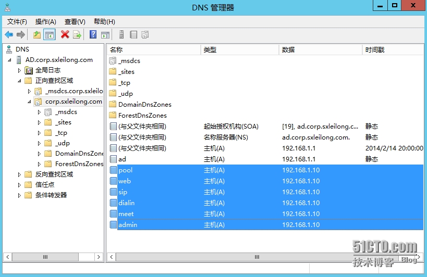427x277 pixels.
Task: Select the 起始授权机构(SOA) record row
Action: pos(265,127)
